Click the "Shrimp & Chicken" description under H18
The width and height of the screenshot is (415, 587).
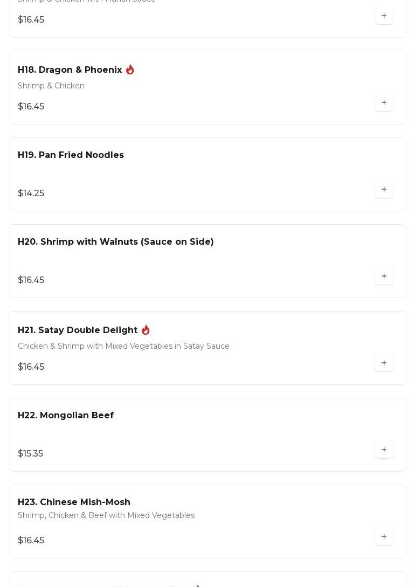tap(51, 86)
